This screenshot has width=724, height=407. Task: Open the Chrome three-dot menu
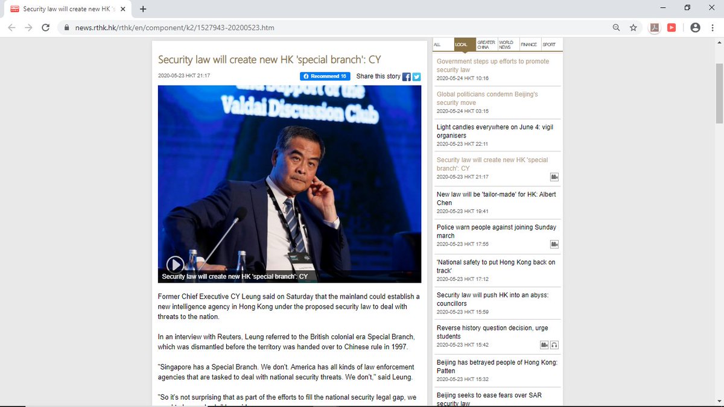pos(713,28)
